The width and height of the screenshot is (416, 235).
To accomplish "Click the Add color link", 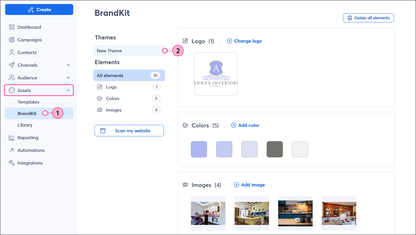I will pyautogui.click(x=245, y=125).
